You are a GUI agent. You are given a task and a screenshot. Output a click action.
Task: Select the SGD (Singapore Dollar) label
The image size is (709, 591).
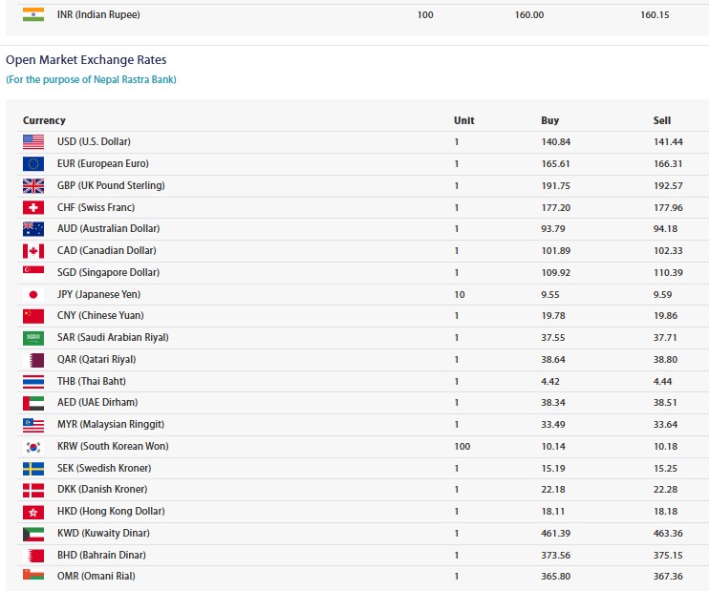point(108,273)
